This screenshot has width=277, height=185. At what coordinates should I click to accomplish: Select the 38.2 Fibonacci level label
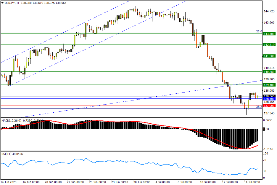(x=259, y=107)
